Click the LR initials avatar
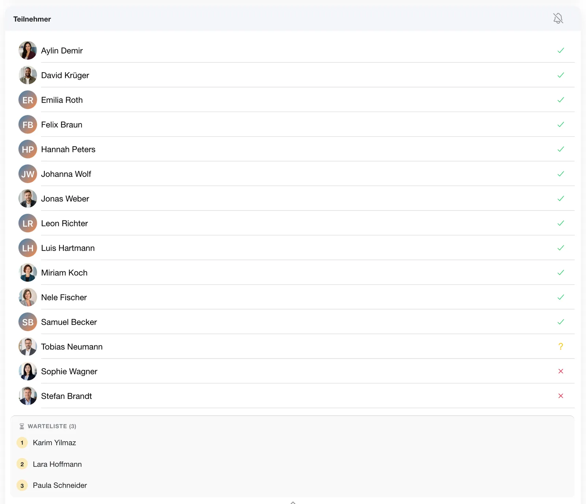This screenshot has height=504, width=586. (x=28, y=223)
